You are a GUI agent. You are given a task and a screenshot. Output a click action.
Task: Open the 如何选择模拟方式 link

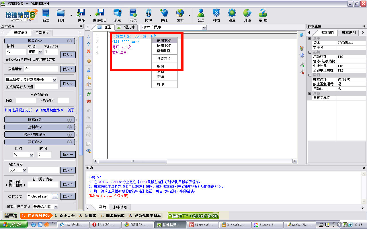(x=19, y=110)
